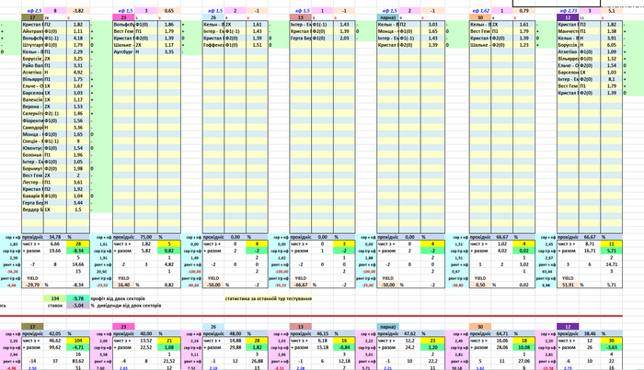Viewport: 644px width, 370px height.
Task: Click the 16,40 yield cell
Action: point(123,285)
